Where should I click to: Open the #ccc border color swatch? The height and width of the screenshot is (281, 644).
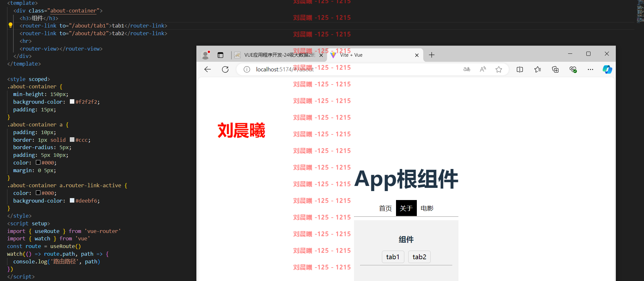pos(72,140)
